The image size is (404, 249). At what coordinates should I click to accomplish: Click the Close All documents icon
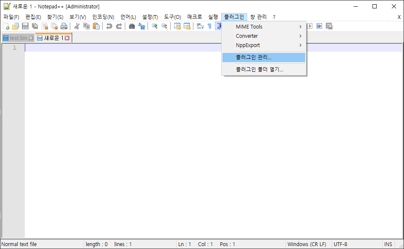click(54, 26)
